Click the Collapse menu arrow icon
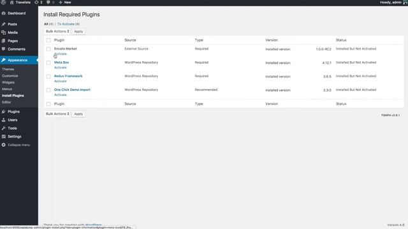Image resolution: width=408 pixels, height=229 pixels. click(x=4, y=145)
